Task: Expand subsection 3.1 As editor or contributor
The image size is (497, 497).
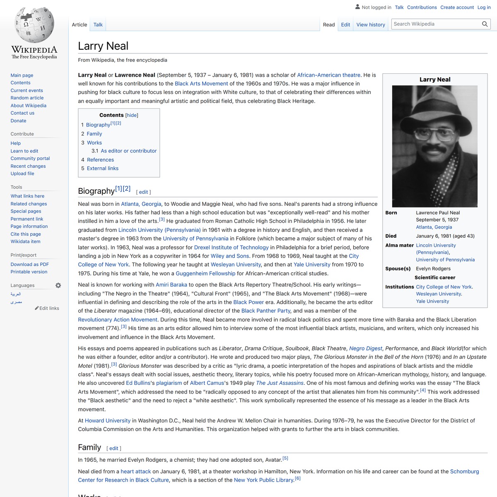Action: [128, 151]
